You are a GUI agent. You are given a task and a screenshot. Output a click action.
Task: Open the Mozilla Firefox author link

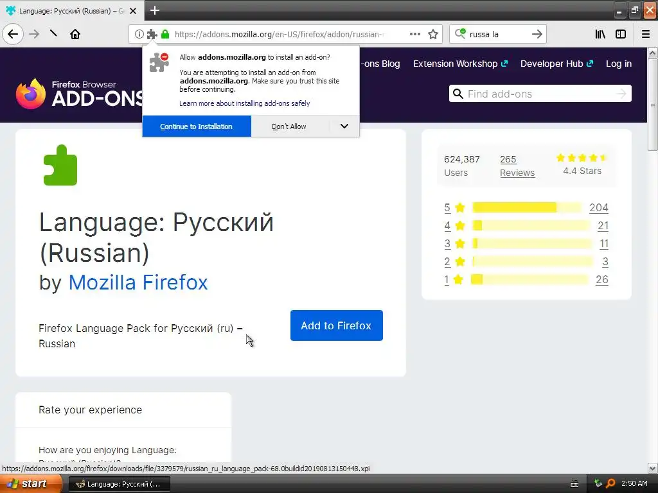click(x=138, y=282)
